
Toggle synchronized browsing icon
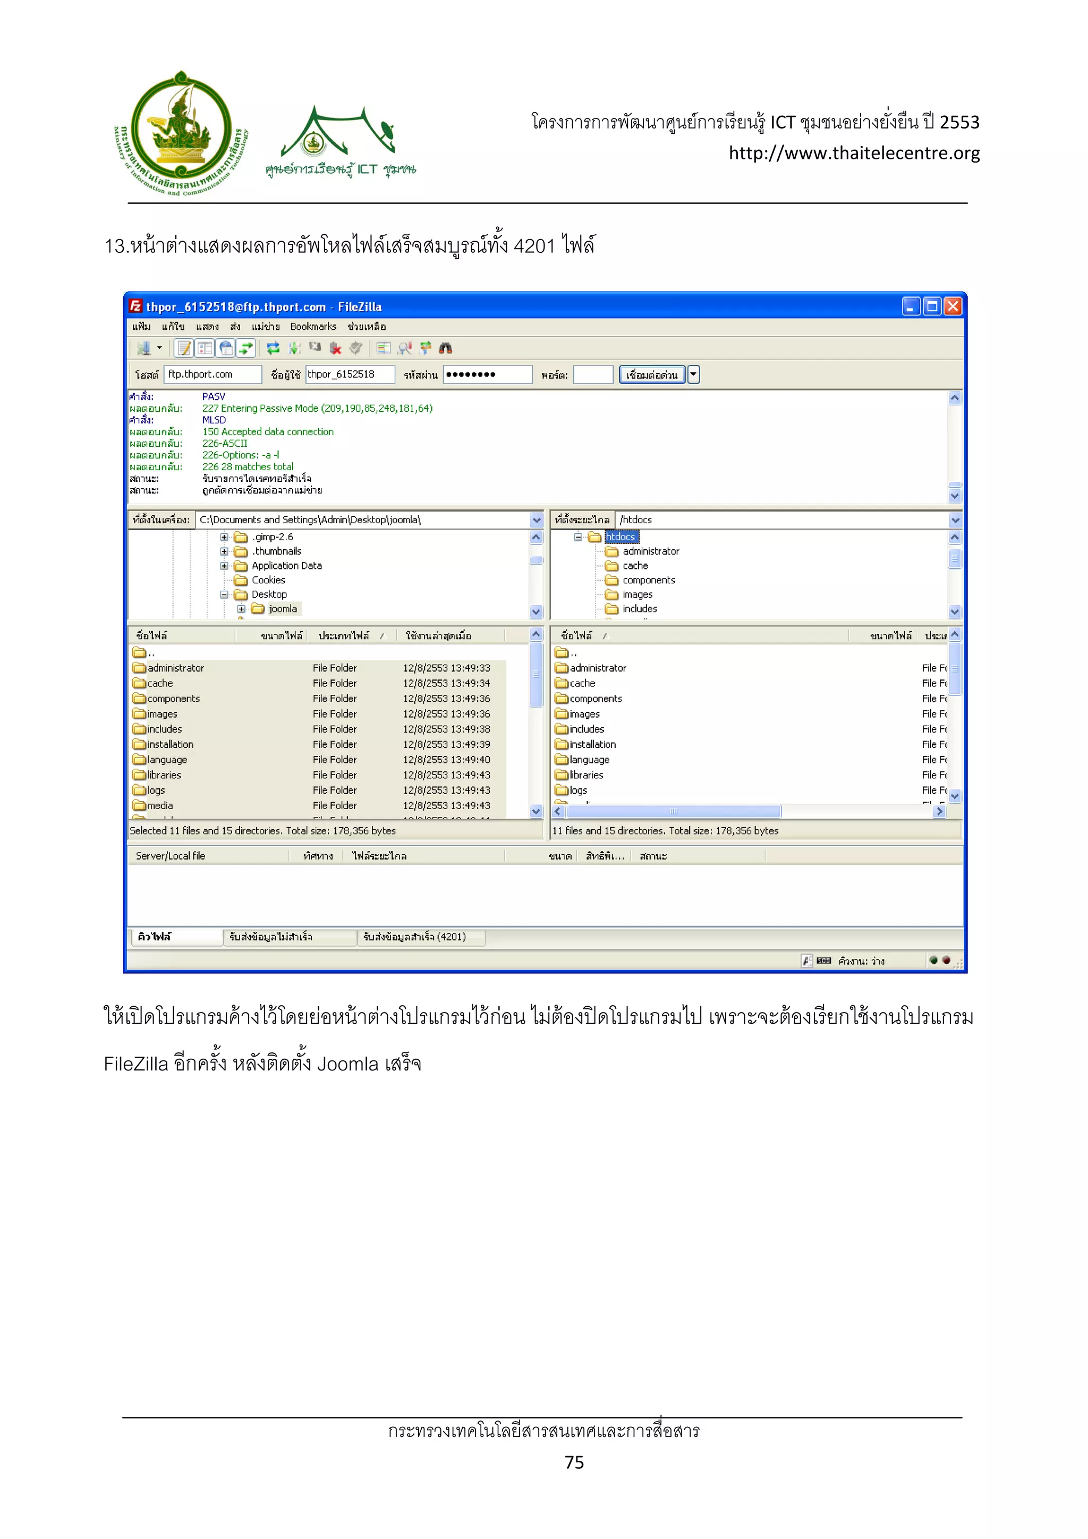pos(425,348)
